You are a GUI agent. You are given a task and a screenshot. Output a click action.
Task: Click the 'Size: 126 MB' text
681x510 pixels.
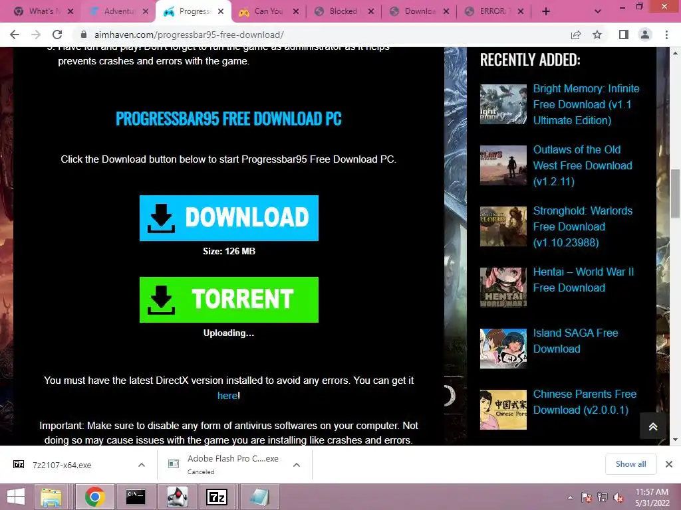click(229, 251)
